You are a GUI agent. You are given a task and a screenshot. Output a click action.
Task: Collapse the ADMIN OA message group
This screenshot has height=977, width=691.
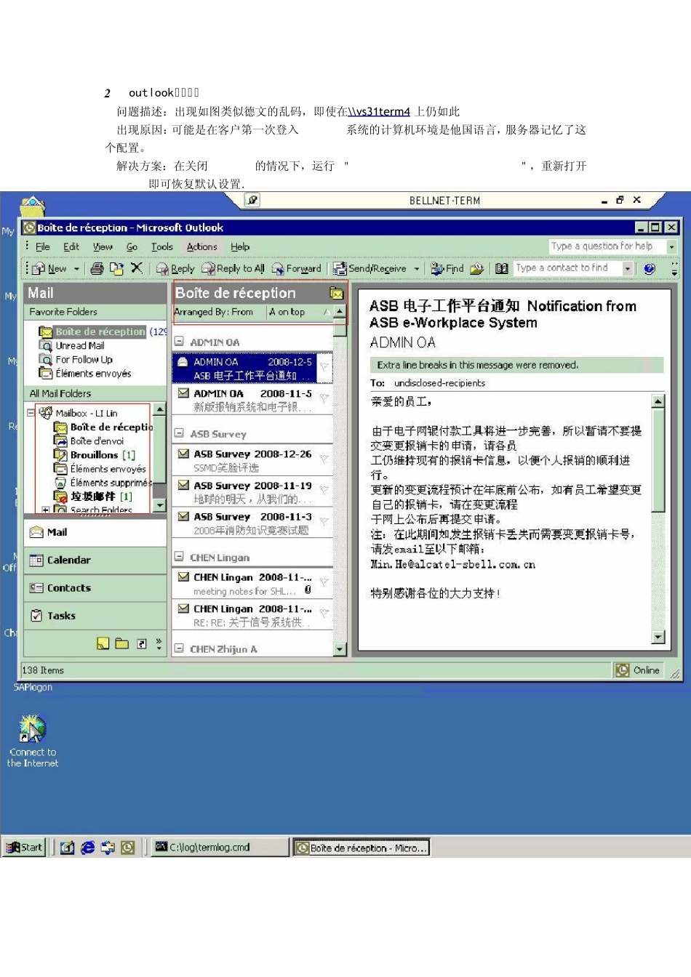pos(179,341)
